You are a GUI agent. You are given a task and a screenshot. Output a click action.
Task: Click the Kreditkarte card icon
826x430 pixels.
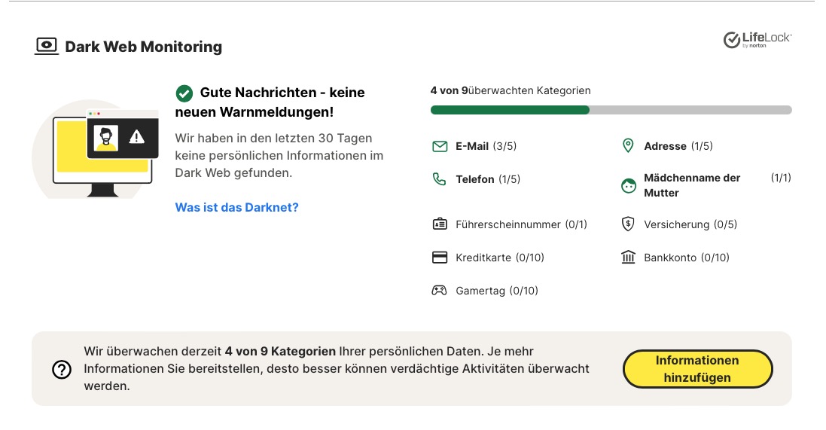(440, 258)
